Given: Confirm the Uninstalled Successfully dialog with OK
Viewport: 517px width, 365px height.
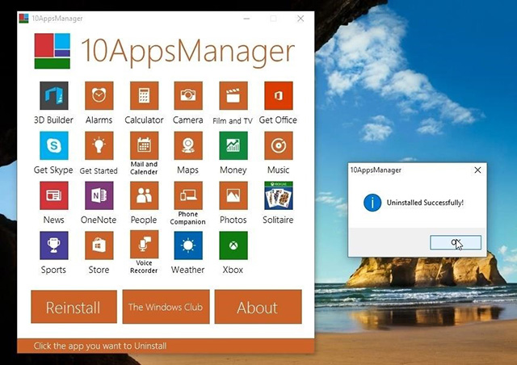Looking at the screenshot, I should [x=456, y=243].
